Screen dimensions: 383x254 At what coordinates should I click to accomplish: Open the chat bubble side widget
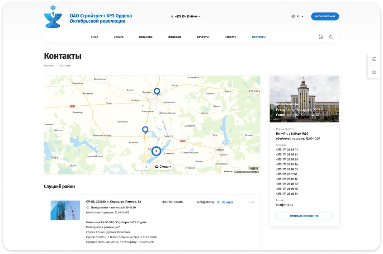point(374,59)
